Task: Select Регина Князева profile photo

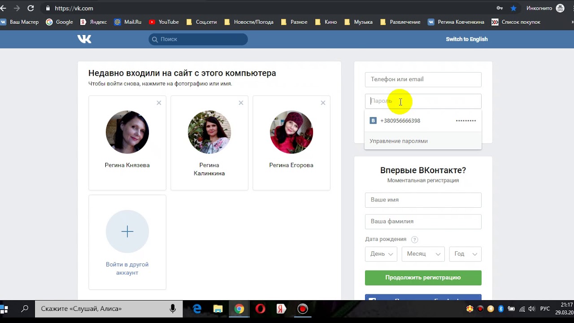Action: (x=127, y=132)
